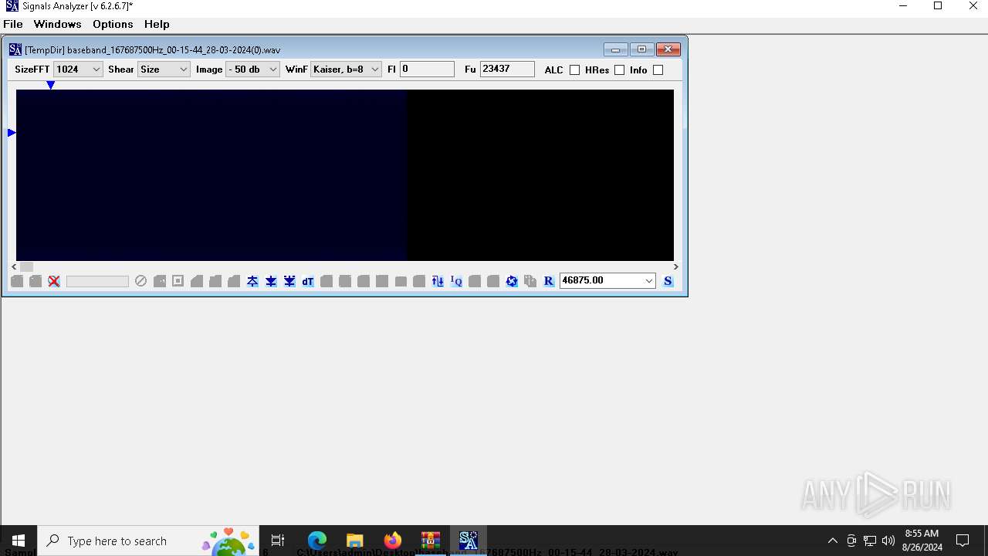Open the File menu

click(13, 24)
